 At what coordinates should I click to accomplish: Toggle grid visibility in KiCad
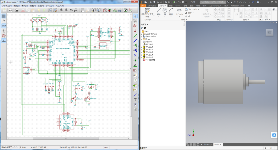click(4, 16)
